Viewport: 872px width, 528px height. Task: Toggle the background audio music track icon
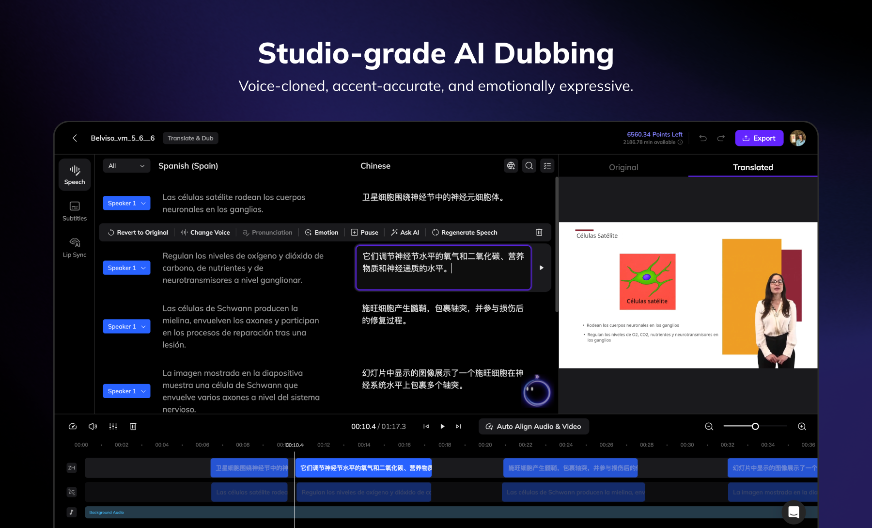tap(72, 512)
